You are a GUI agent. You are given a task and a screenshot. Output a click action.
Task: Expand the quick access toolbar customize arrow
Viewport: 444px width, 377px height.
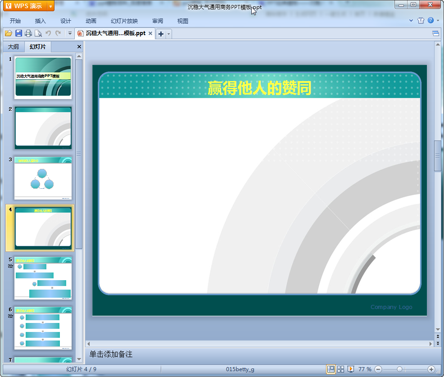[x=70, y=33]
